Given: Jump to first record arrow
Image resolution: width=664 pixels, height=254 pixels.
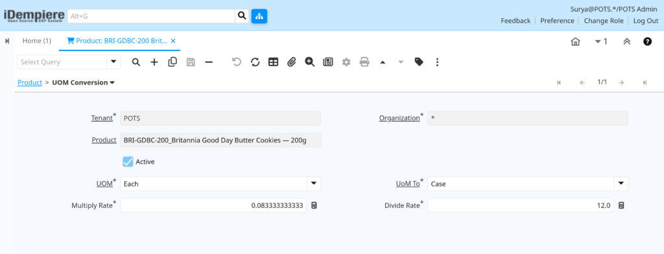Looking at the screenshot, I should (x=558, y=82).
